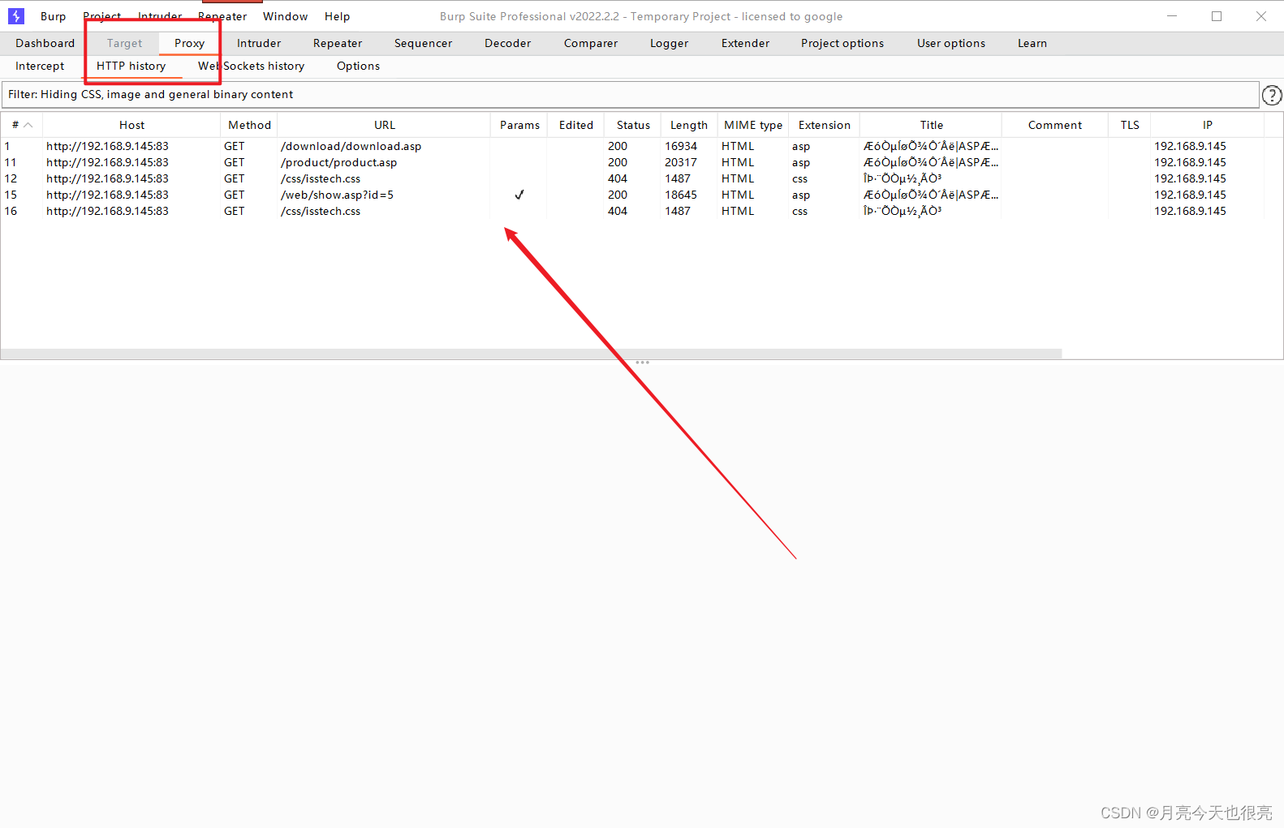Sort by the IP column header
The height and width of the screenshot is (828, 1284).
1208,125
